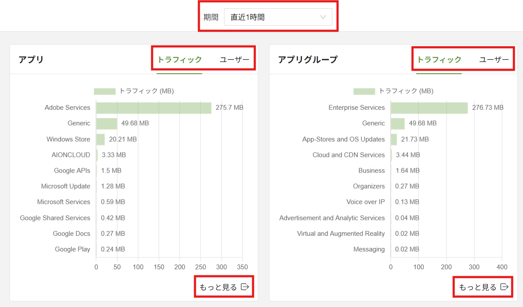The height and width of the screenshot is (307, 523).
Task: Select トラフィック tab in アプリグループ panel
Action: click(439, 60)
